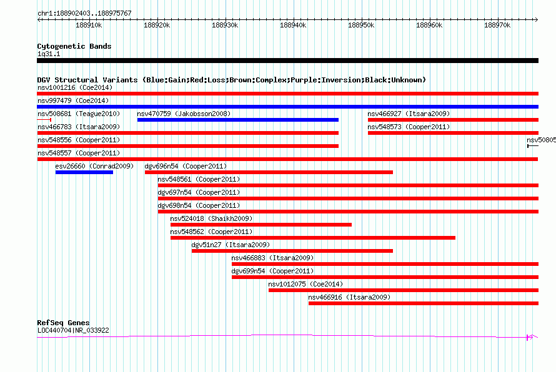
Task: Click the 188920k ruler tick label
Action: pyautogui.click(x=157, y=25)
